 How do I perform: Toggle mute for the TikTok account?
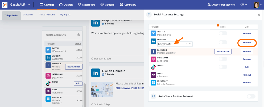(223, 67)
